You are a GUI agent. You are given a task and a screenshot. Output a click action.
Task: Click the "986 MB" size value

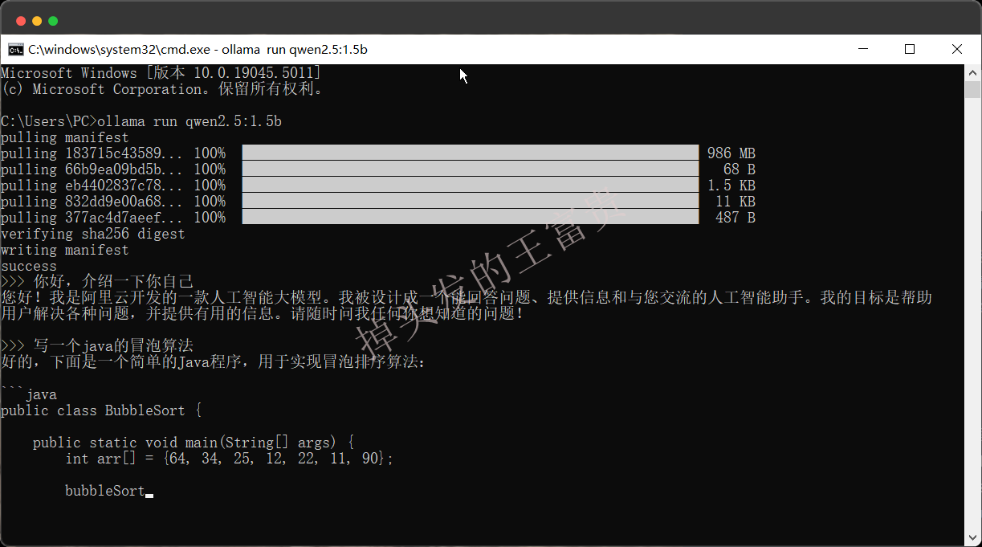[731, 153]
